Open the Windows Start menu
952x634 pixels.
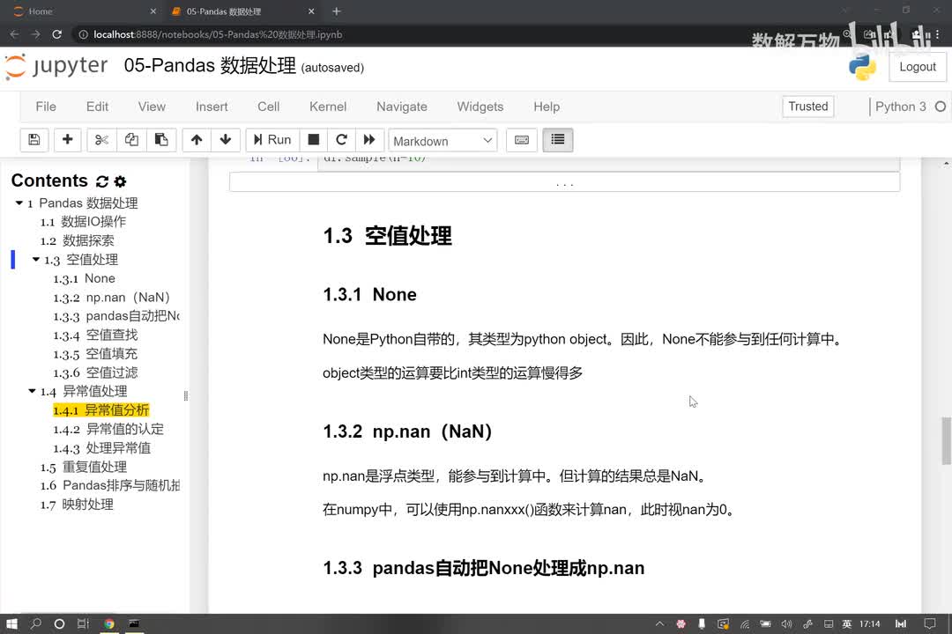point(11,623)
